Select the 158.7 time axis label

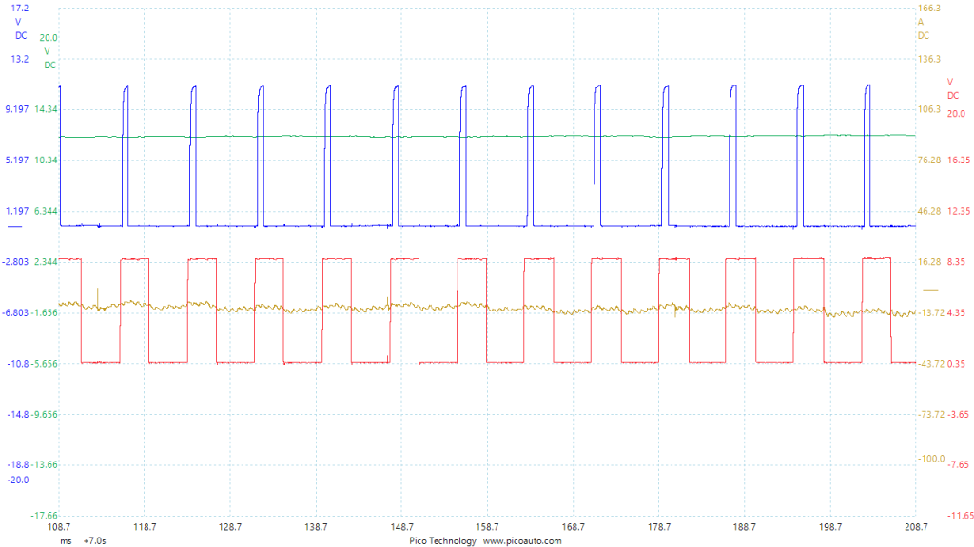[x=487, y=525]
